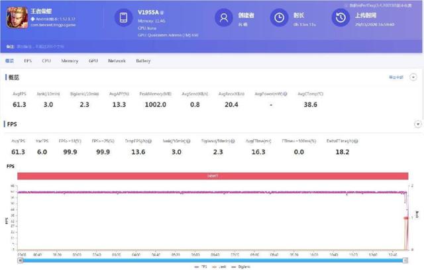Click the AvgFPS value 61.3 in overview

tap(19, 105)
